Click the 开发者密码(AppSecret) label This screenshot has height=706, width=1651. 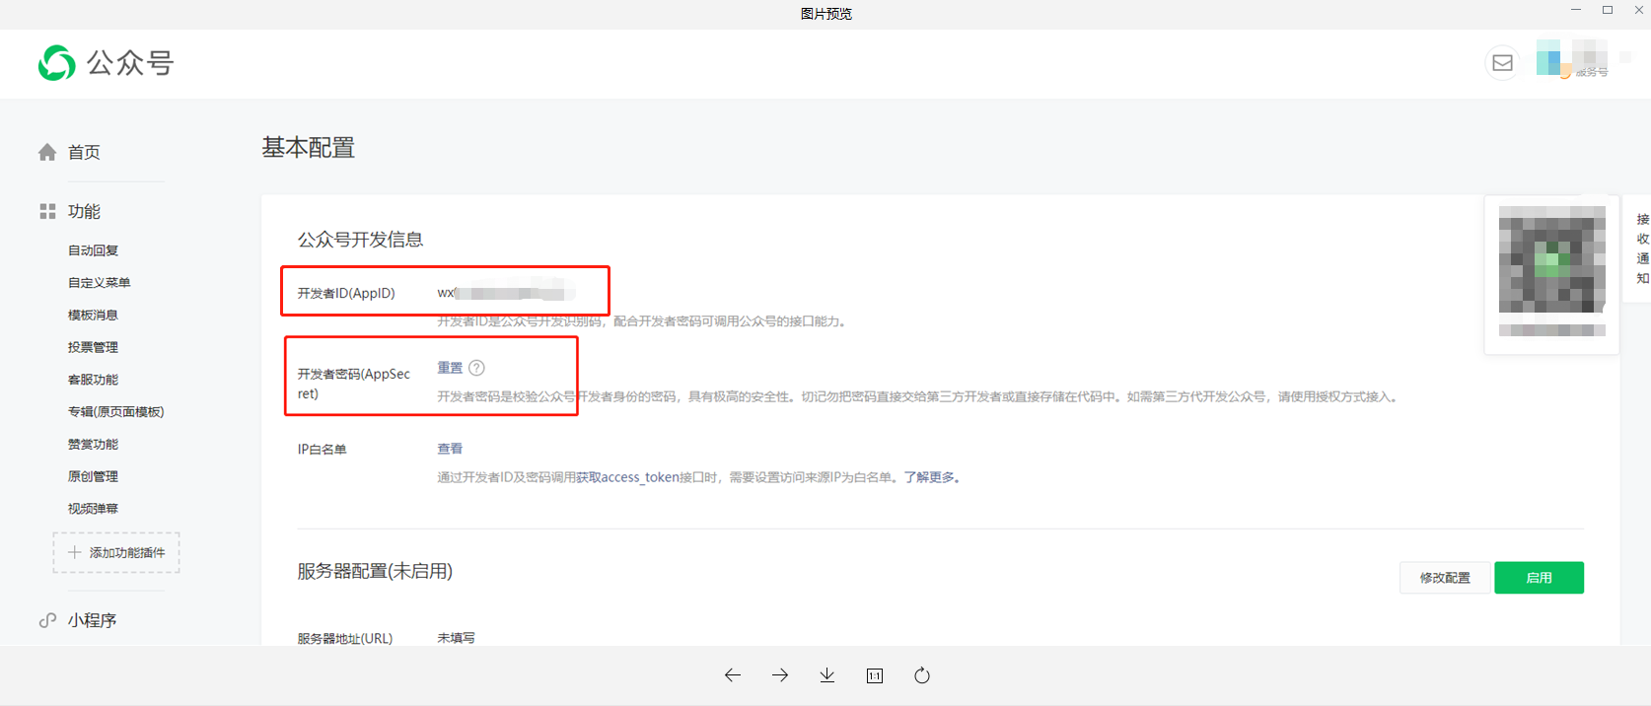click(x=354, y=384)
